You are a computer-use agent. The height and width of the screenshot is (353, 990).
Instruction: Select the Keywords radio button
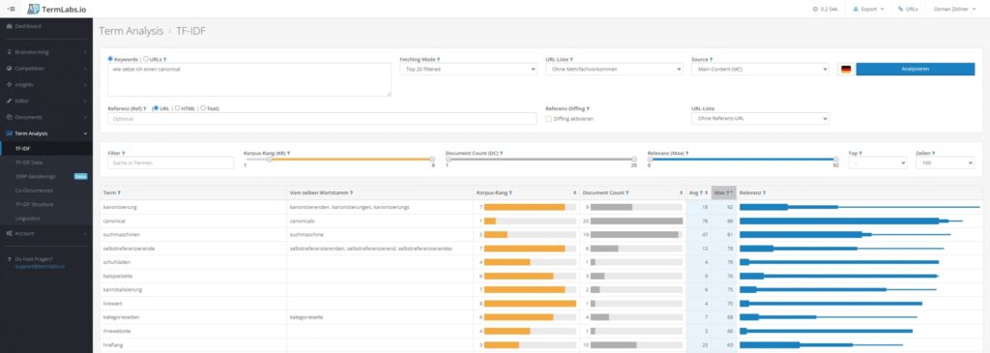coord(110,59)
